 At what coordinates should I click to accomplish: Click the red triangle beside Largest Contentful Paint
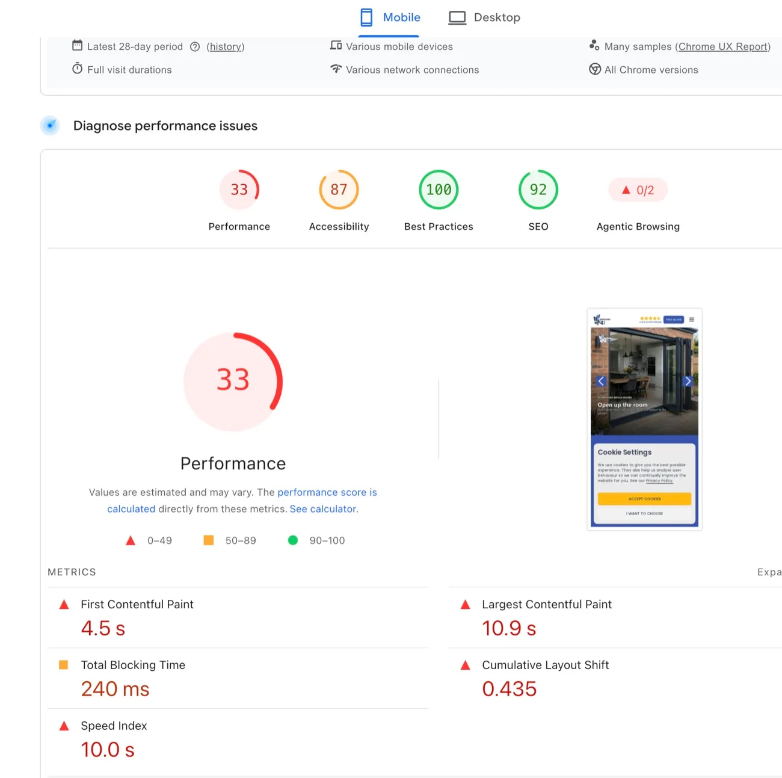(x=465, y=604)
